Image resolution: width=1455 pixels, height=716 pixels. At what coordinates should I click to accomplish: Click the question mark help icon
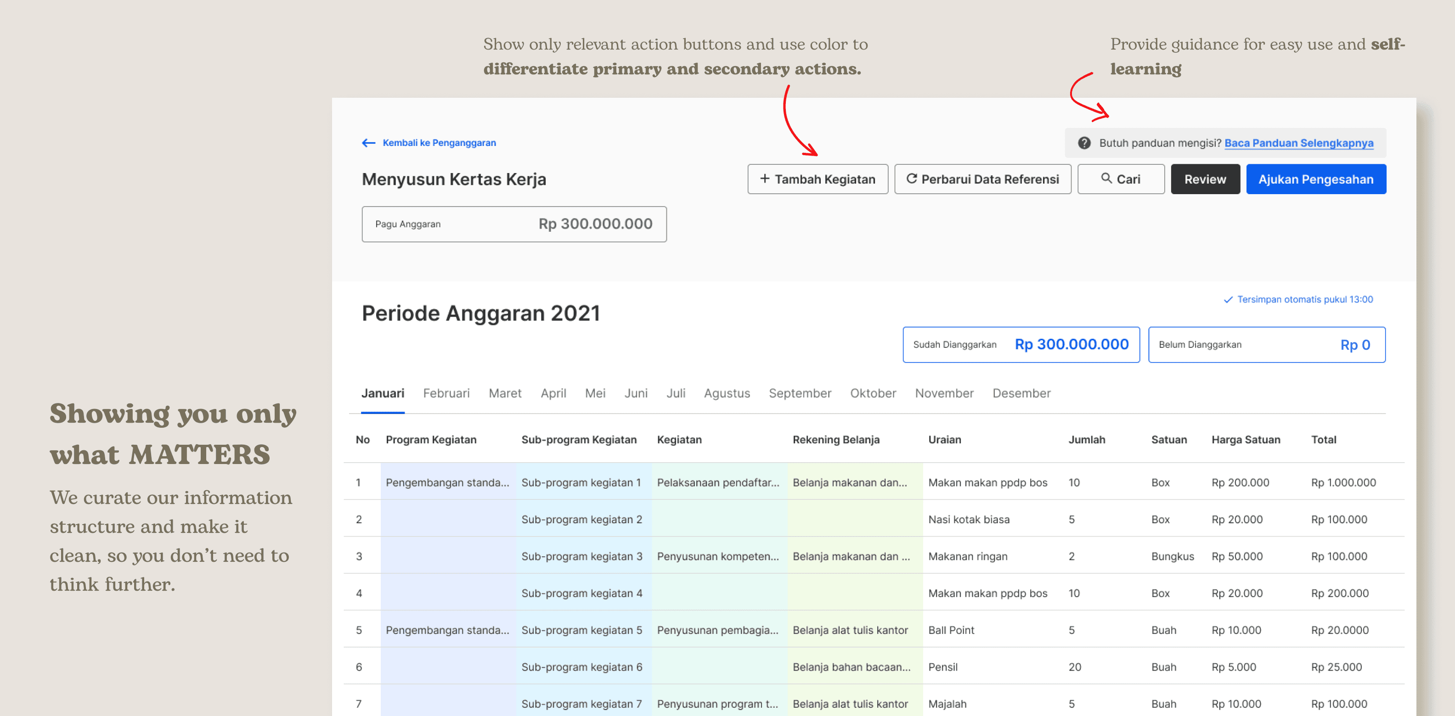point(1084,143)
